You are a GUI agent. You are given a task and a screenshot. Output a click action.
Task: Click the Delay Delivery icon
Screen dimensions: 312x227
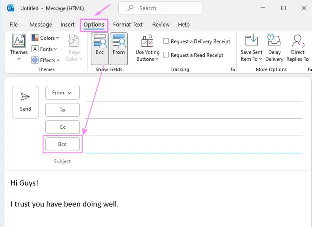(x=274, y=40)
